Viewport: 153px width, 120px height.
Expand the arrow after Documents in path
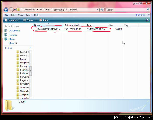click(37, 10)
